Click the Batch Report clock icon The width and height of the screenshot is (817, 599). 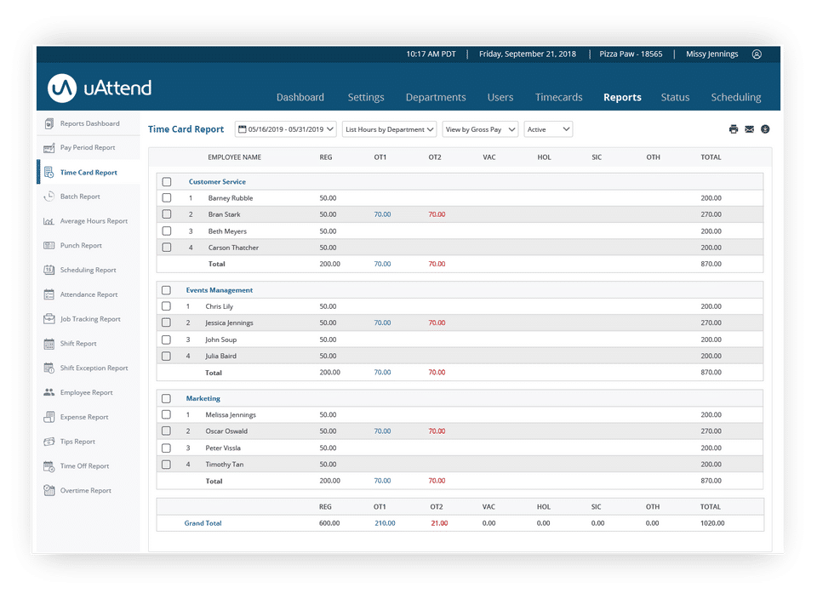[x=49, y=197]
